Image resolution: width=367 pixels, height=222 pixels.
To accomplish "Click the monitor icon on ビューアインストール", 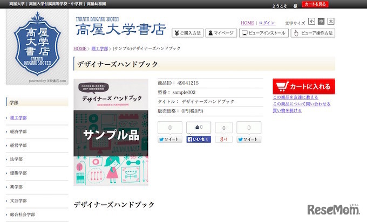I will click(244, 33).
